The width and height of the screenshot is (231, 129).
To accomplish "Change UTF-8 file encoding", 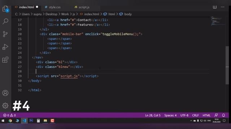I will point(184,115).
